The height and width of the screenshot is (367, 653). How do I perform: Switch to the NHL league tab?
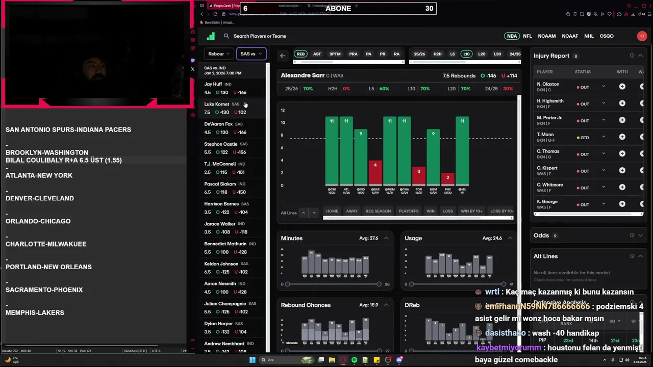click(589, 36)
